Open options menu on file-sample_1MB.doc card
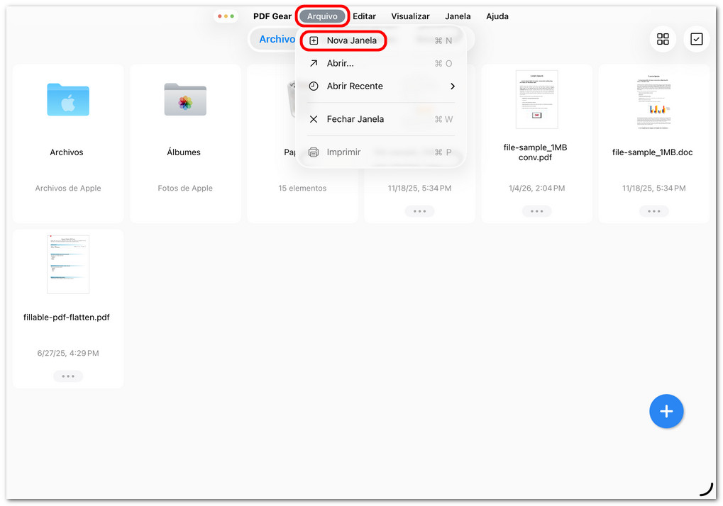This screenshot has width=723, height=506. tap(653, 210)
